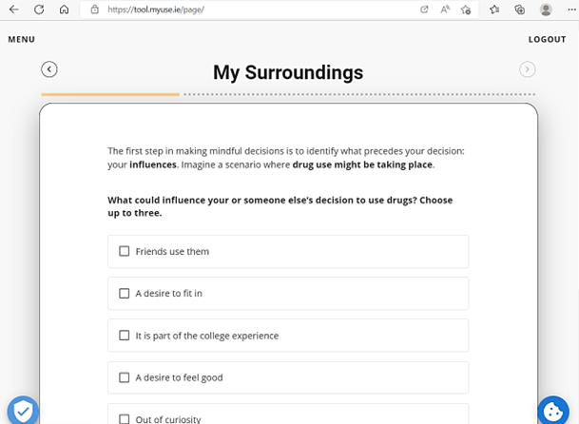Click the LOGOUT link

pos(547,39)
